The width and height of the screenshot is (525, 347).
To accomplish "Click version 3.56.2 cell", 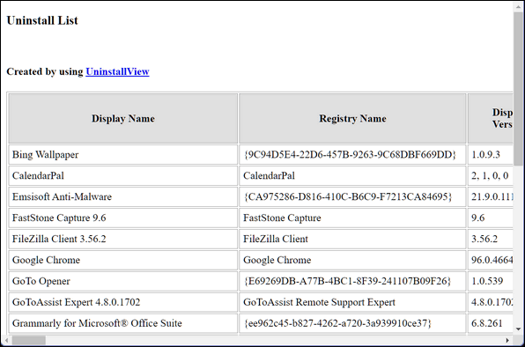I will (490, 239).
